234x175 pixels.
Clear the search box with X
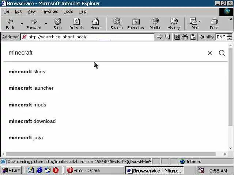210,53
